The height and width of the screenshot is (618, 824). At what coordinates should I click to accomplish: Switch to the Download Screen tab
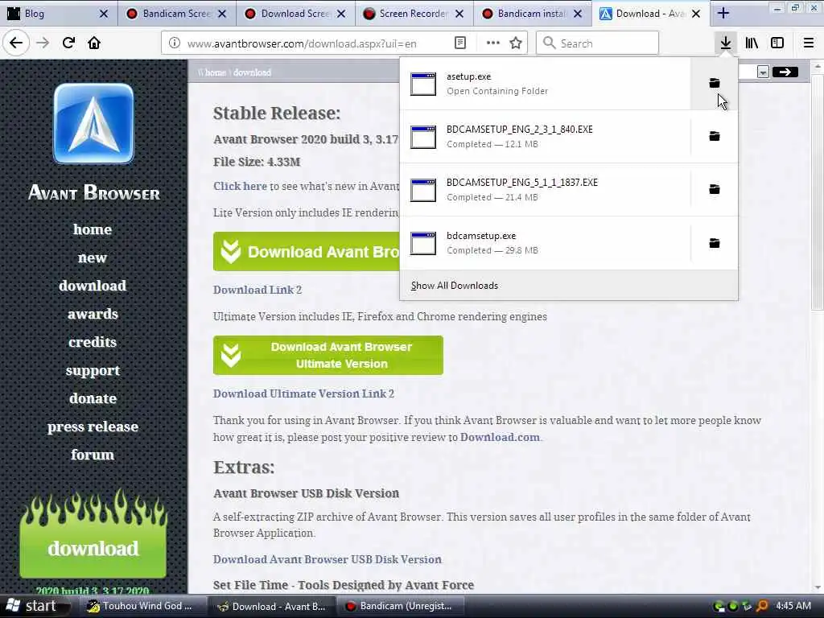pos(295,14)
